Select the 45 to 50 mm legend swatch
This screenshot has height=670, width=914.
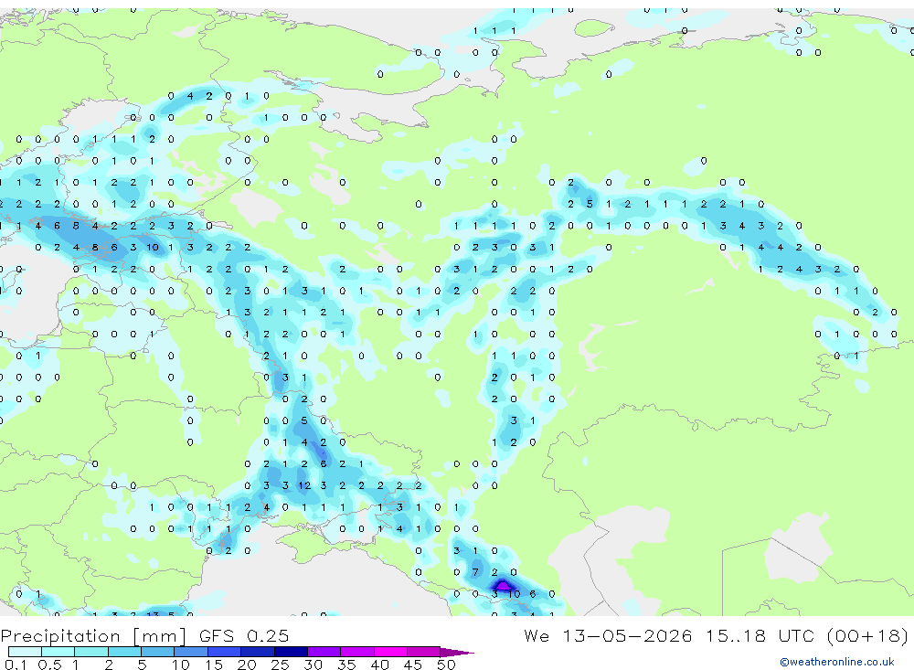[423, 652]
